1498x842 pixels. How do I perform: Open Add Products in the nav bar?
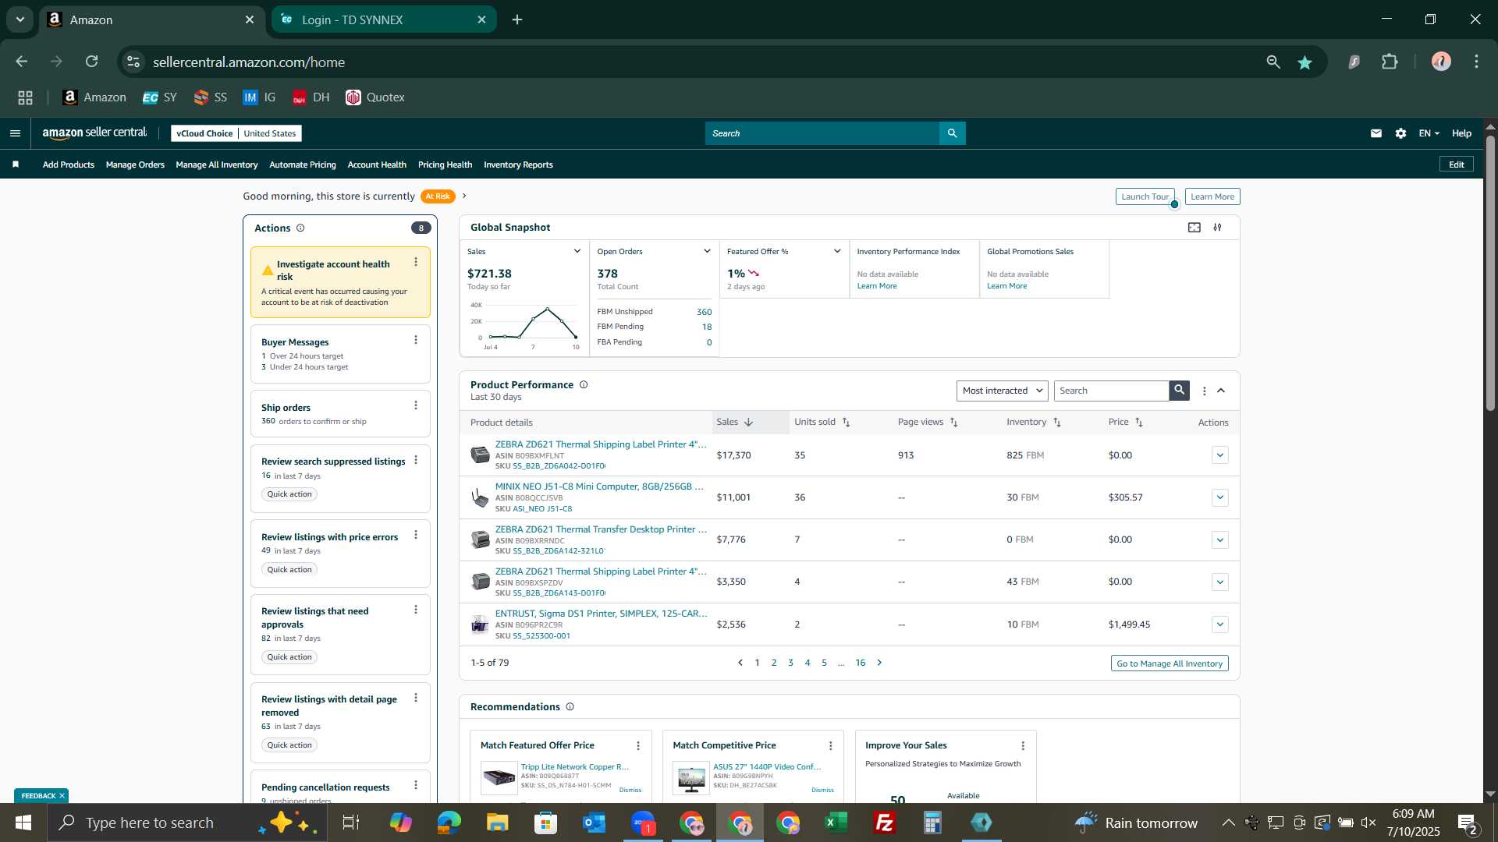[69, 165]
